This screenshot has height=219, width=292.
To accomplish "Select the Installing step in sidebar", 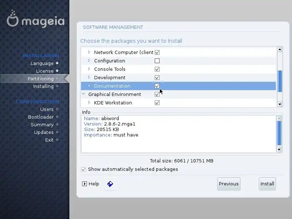I will tap(43, 87).
